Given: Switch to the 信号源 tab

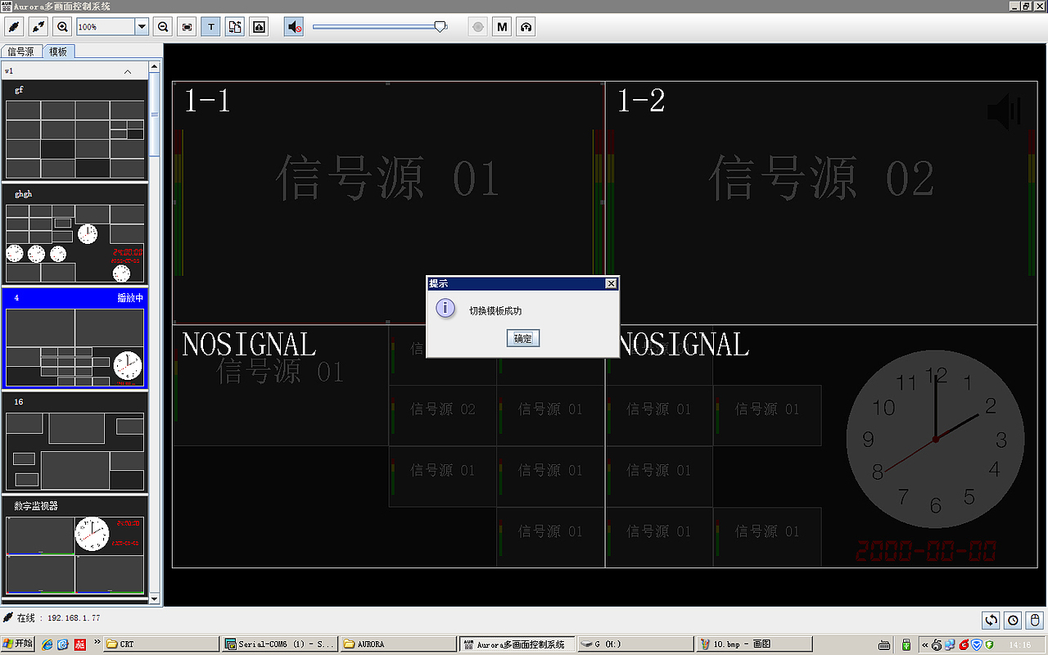Looking at the screenshot, I should [21, 52].
